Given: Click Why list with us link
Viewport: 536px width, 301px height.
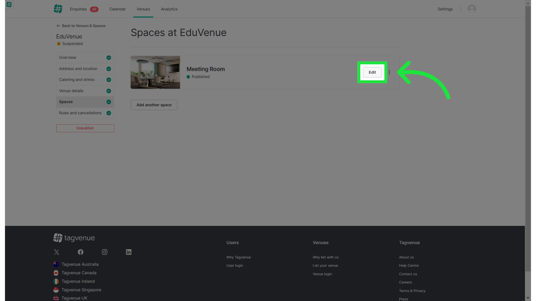Looking at the screenshot, I should pyautogui.click(x=326, y=257).
